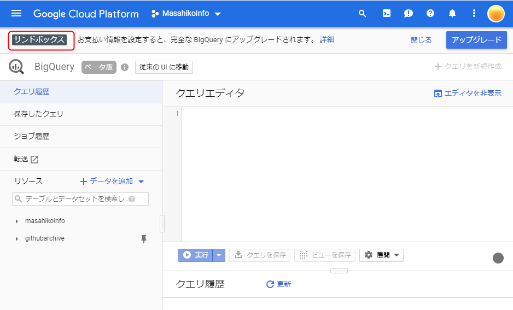Select クエリ履歴 in the left sidebar
Image resolution: width=513 pixels, height=310 pixels.
click(81, 91)
